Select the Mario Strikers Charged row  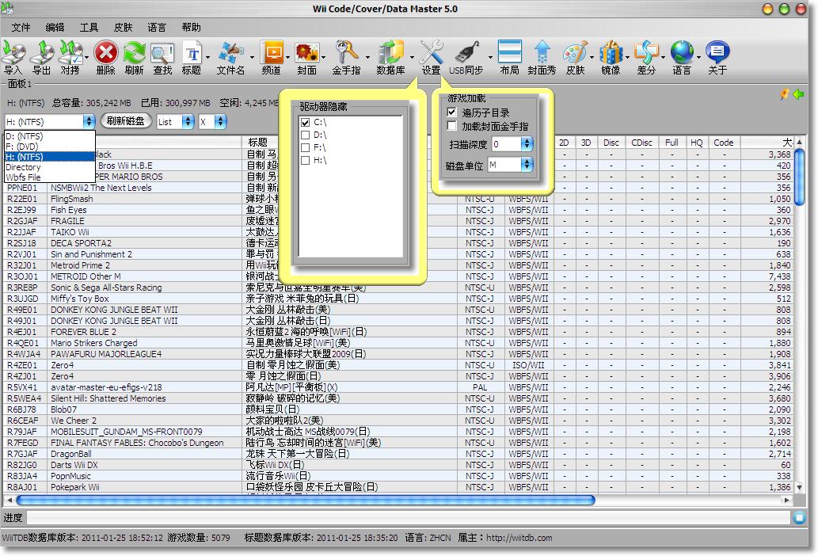(x=398, y=343)
